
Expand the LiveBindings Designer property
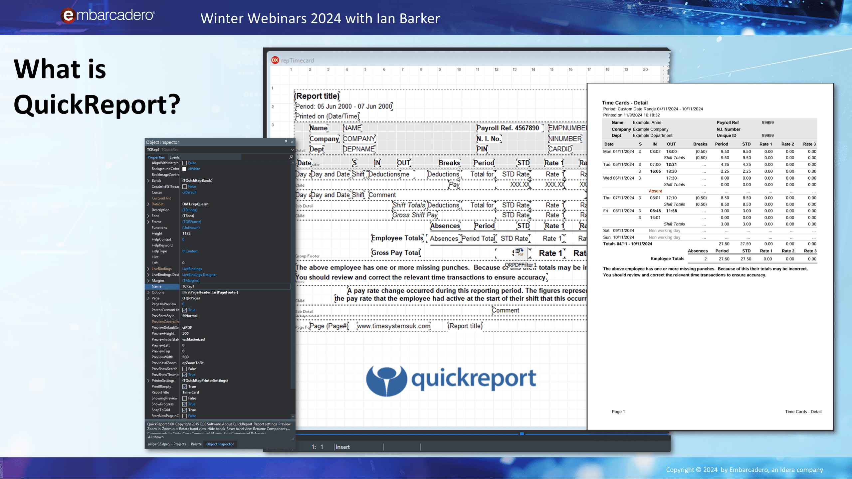click(x=148, y=275)
